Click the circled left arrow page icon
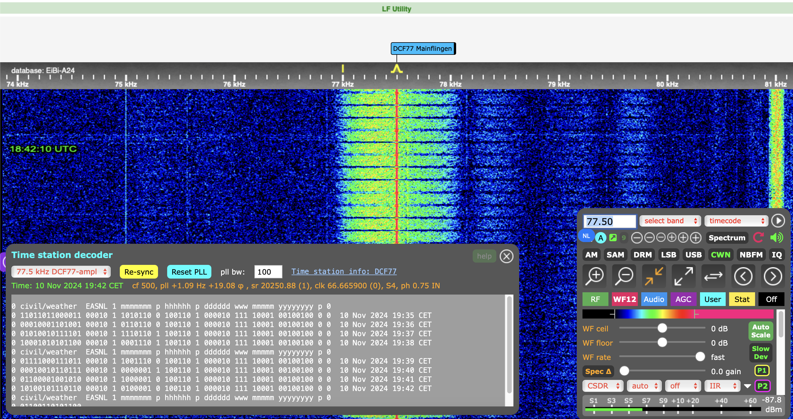 click(x=743, y=276)
